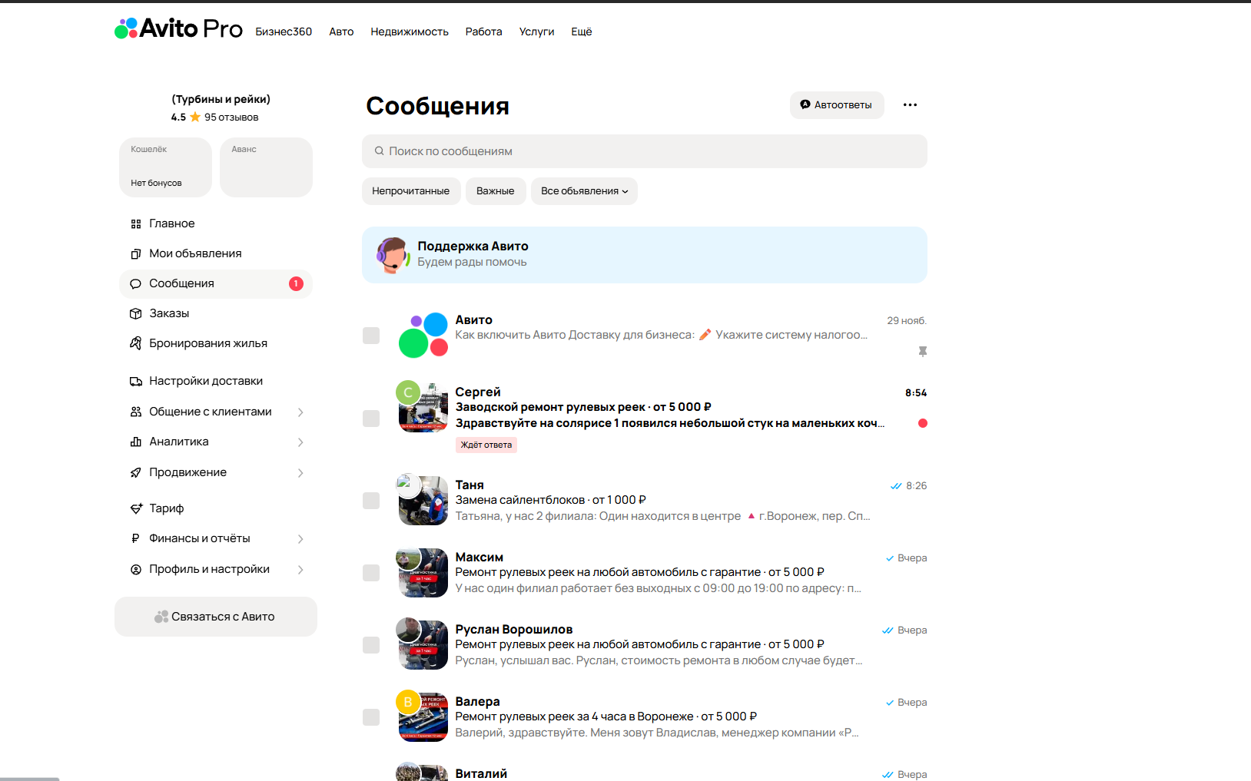Select the checkbox for Максим chat

click(371, 573)
